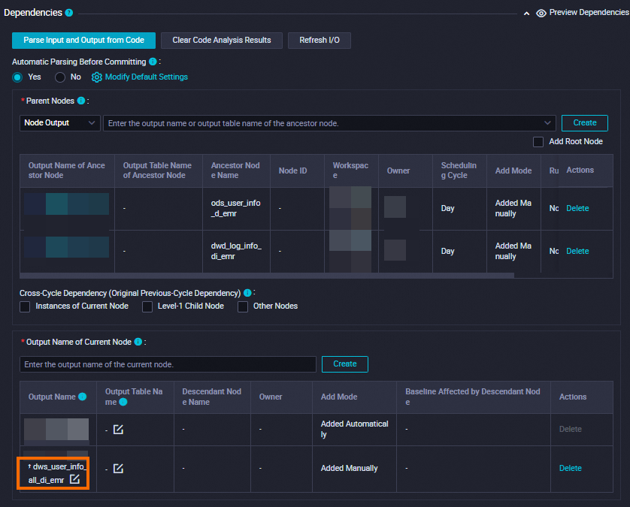Click Clear Code Analysis Results
The width and height of the screenshot is (630, 507).
221,40
